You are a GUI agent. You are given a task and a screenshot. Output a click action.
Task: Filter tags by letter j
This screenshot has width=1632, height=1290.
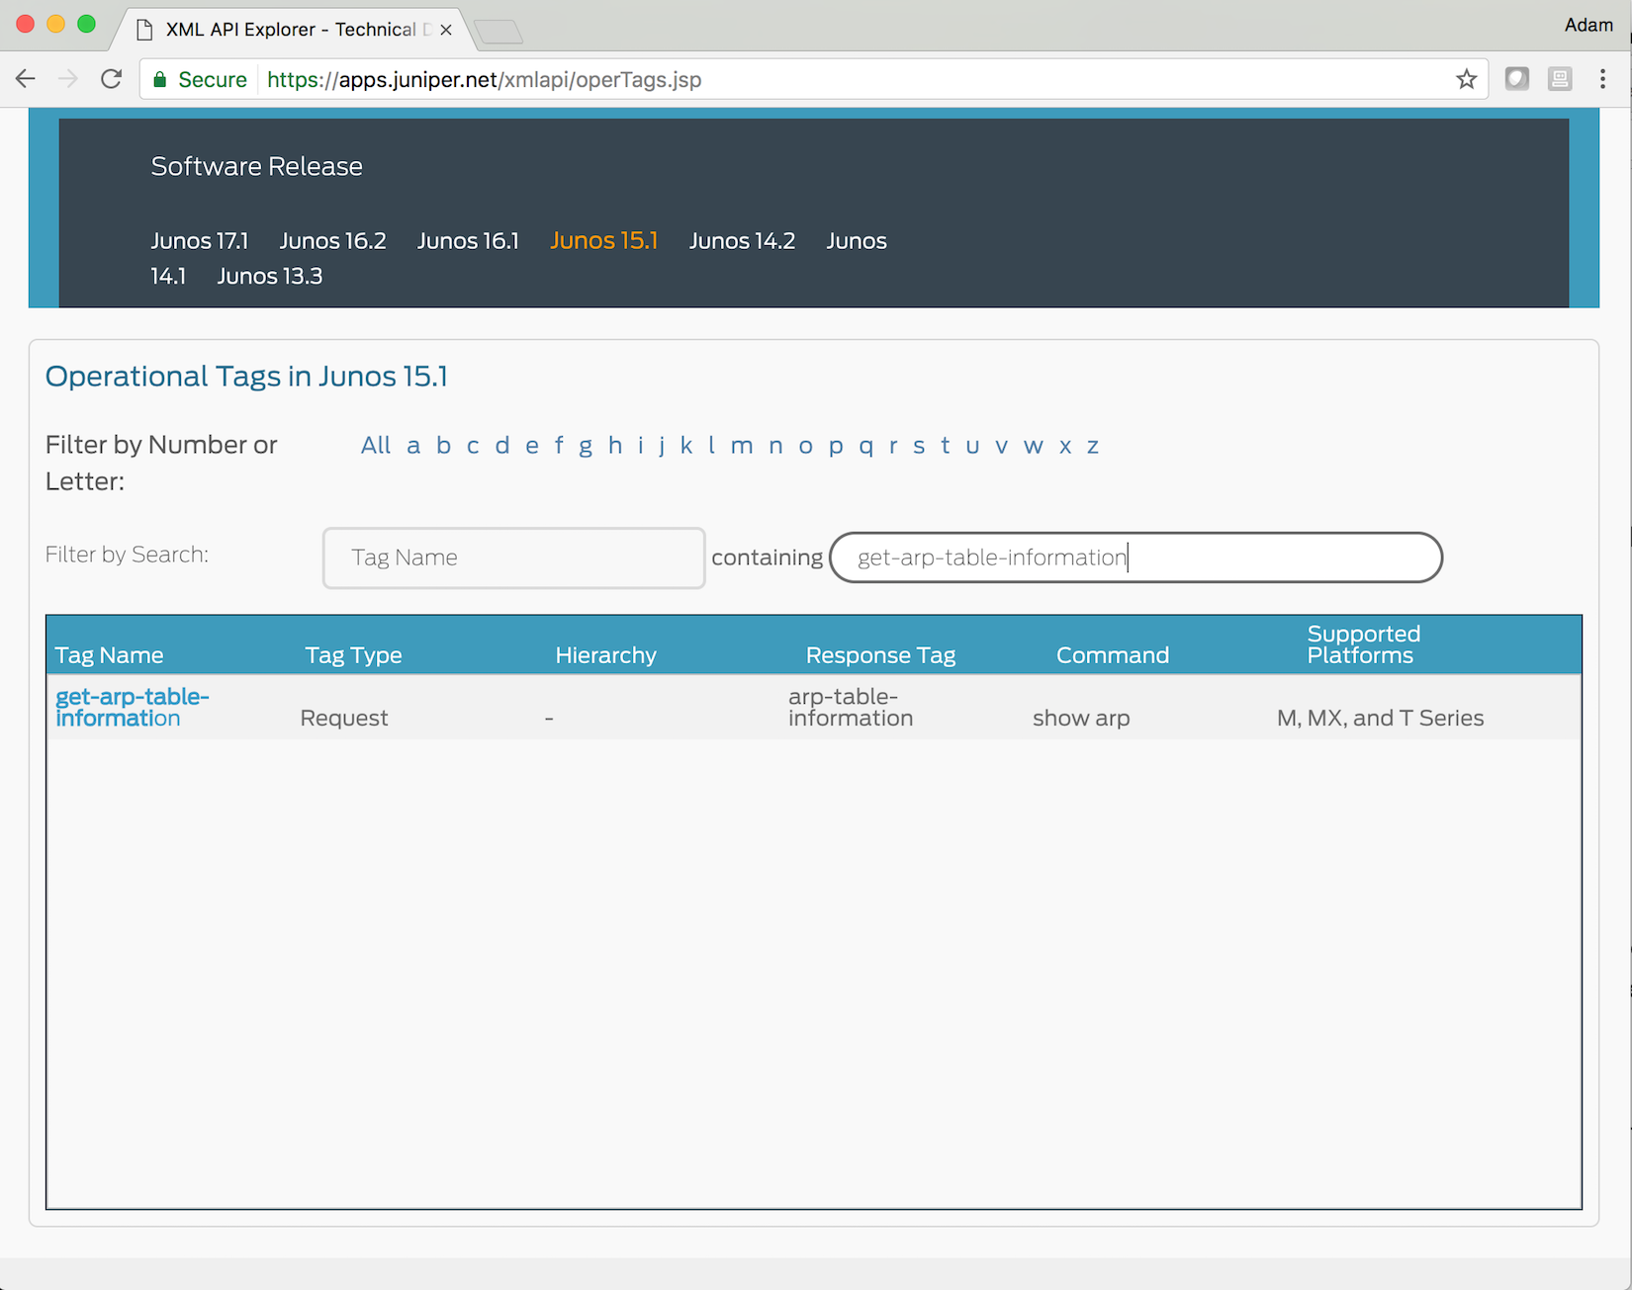[x=662, y=447]
